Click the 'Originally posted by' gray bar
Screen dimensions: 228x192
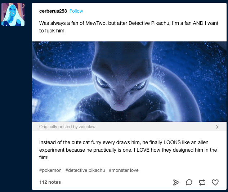coord(129,126)
